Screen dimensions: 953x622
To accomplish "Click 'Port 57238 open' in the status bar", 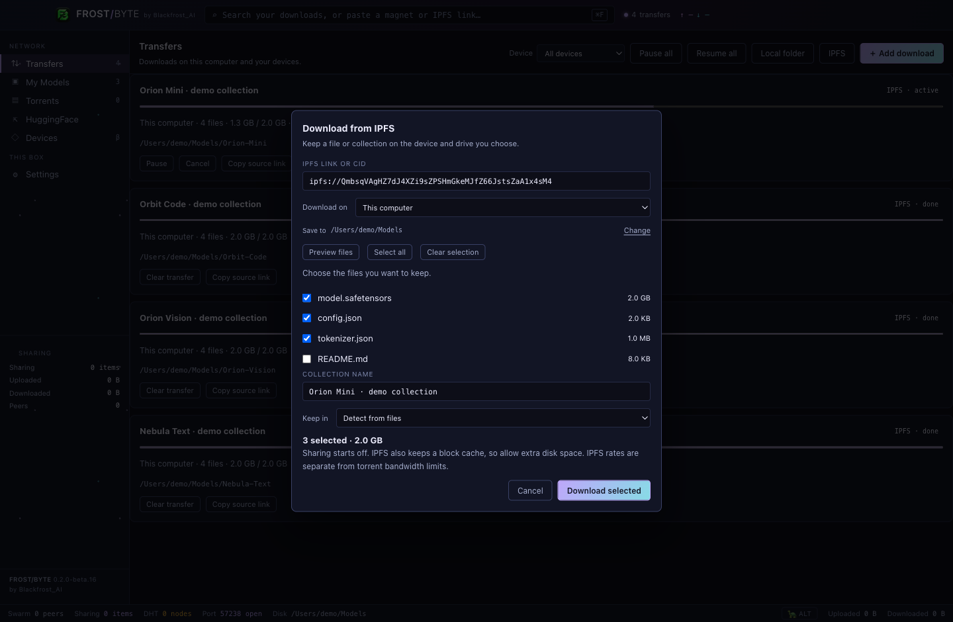I will pos(232,613).
